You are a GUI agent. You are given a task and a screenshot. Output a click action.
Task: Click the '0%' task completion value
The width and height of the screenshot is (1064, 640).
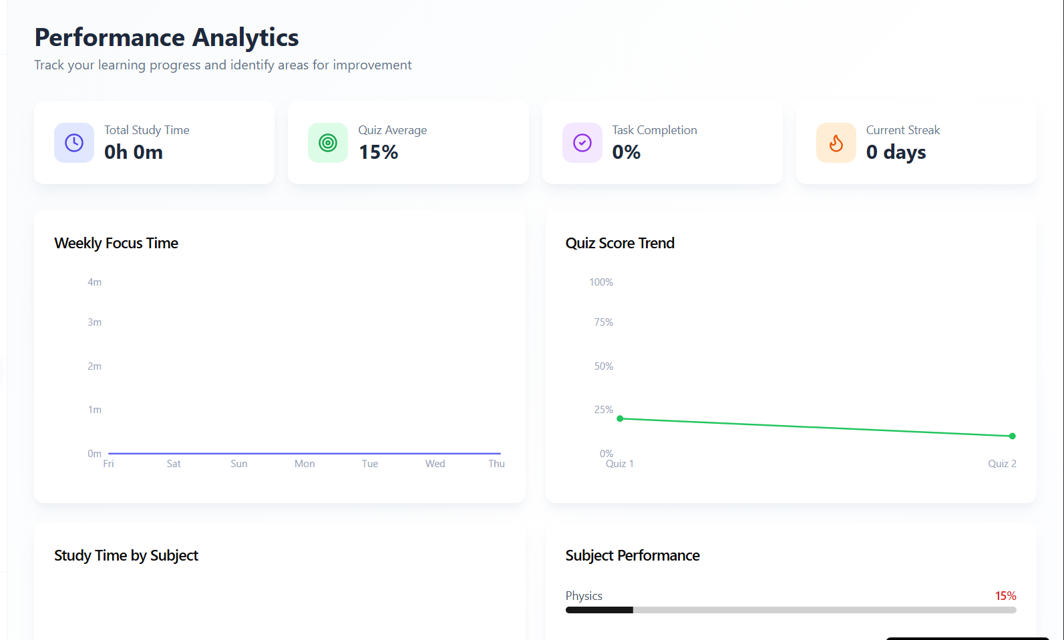(x=627, y=152)
